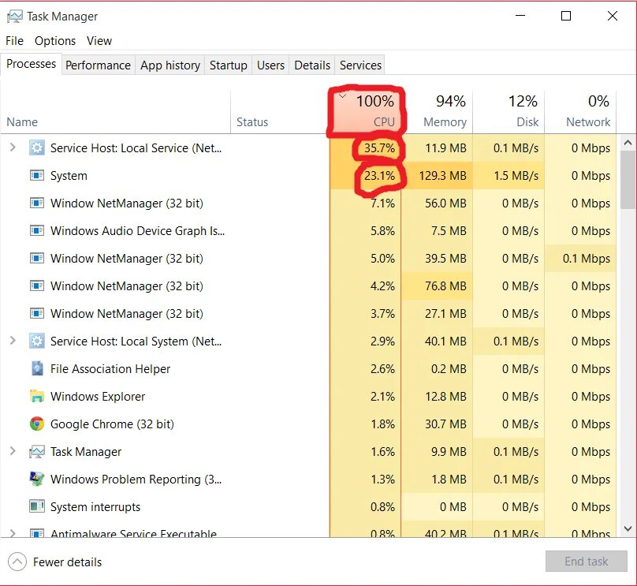Click the 76.8 MB memory value
Screen dimensions: 637x586
pyautogui.click(x=445, y=286)
